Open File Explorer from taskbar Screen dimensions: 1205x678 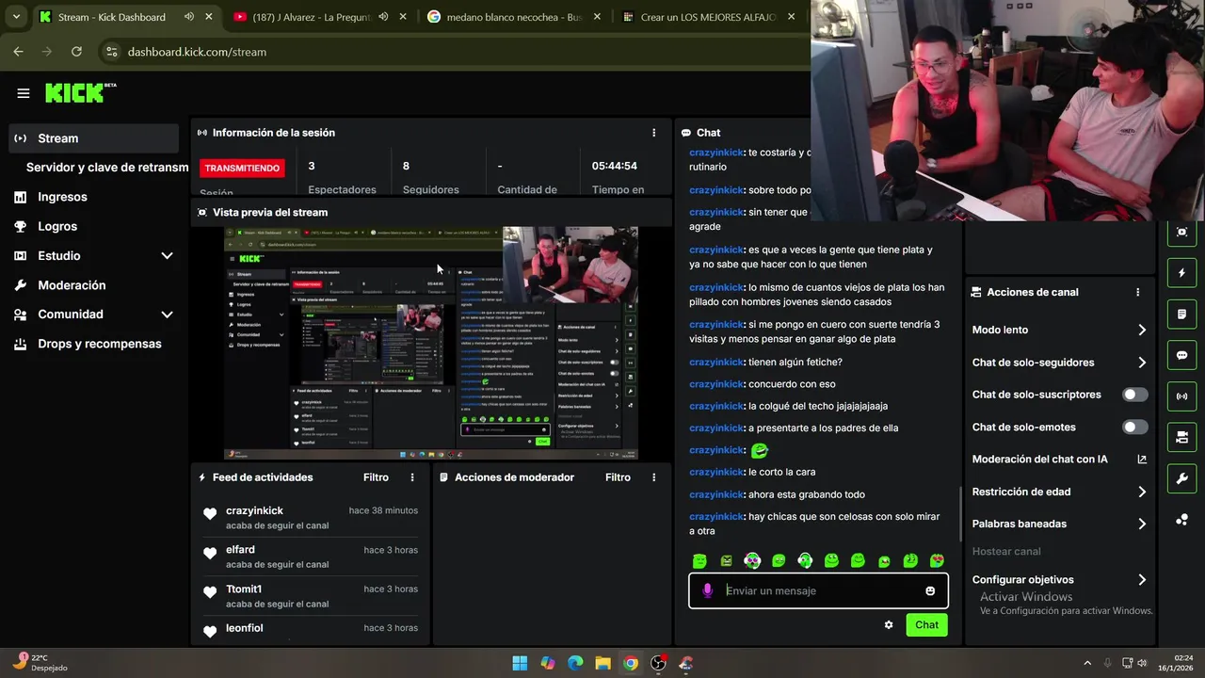click(602, 663)
